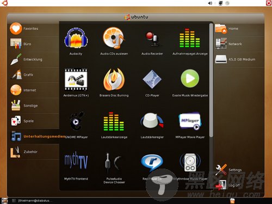Viewport: 272px width, 204px height.
Task: Launch the CD-Player icon
Action: point(152,79)
